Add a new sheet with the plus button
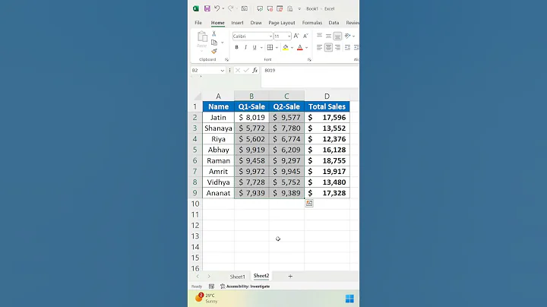Viewport: 547px width, 307px height. click(x=290, y=277)
